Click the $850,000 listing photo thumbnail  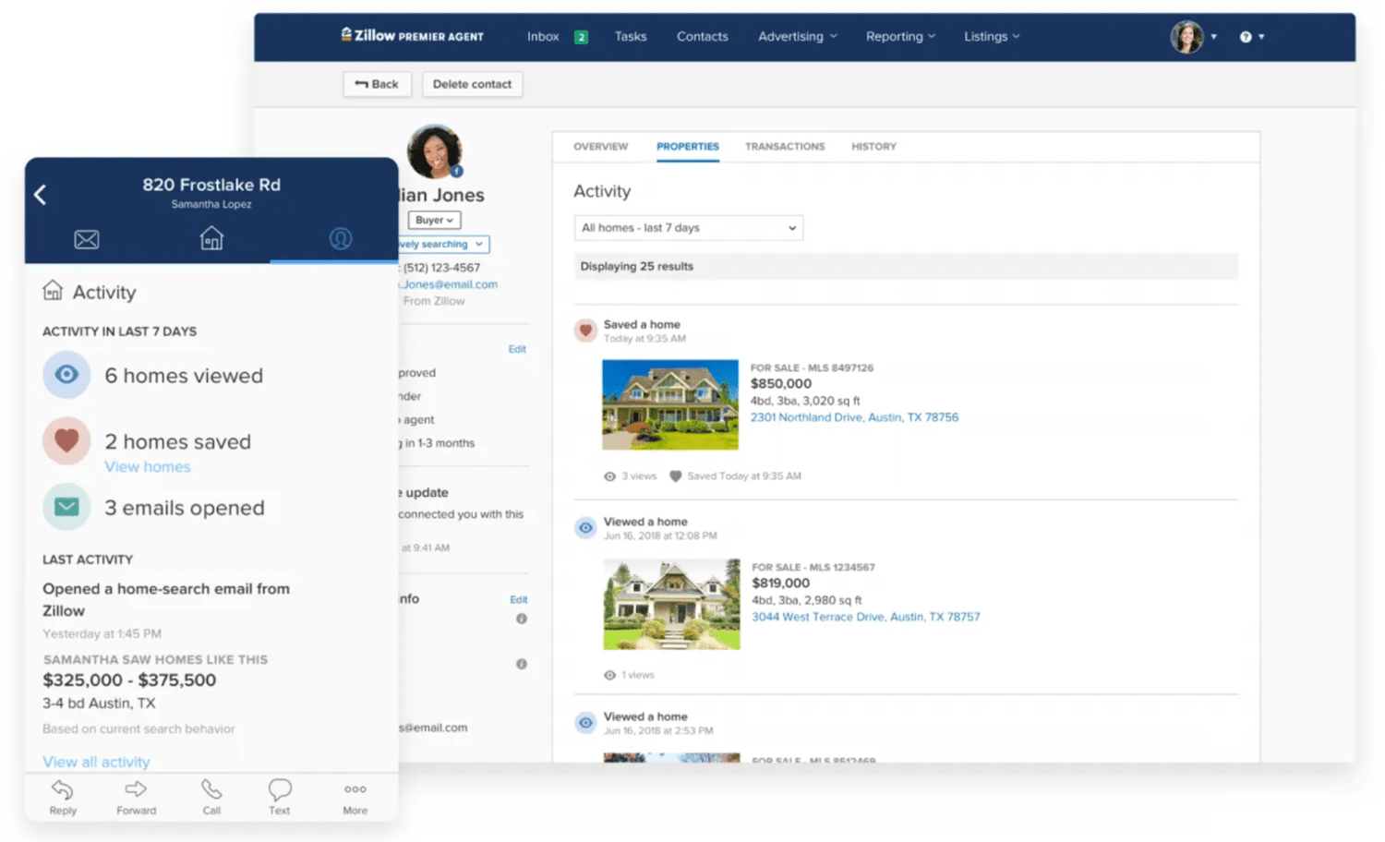point(669,404)
